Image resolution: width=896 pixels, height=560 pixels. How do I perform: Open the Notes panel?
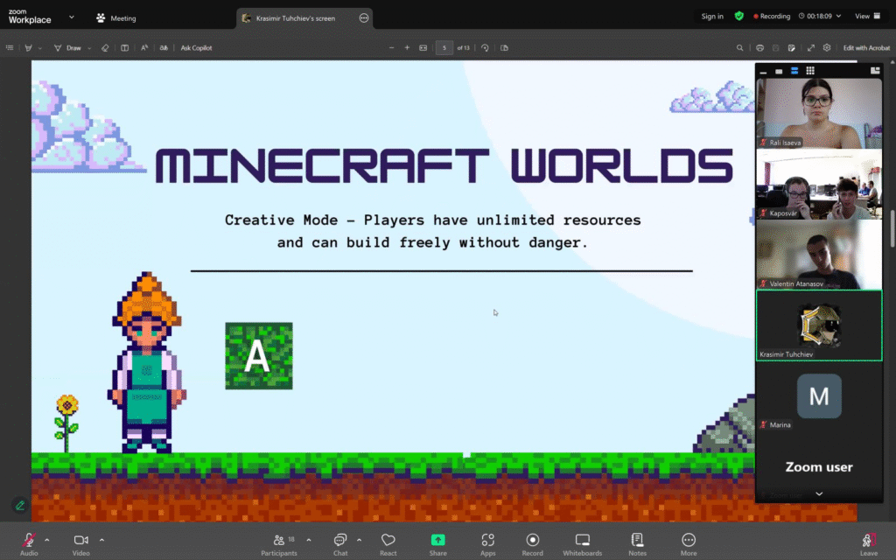click(637, 541)
